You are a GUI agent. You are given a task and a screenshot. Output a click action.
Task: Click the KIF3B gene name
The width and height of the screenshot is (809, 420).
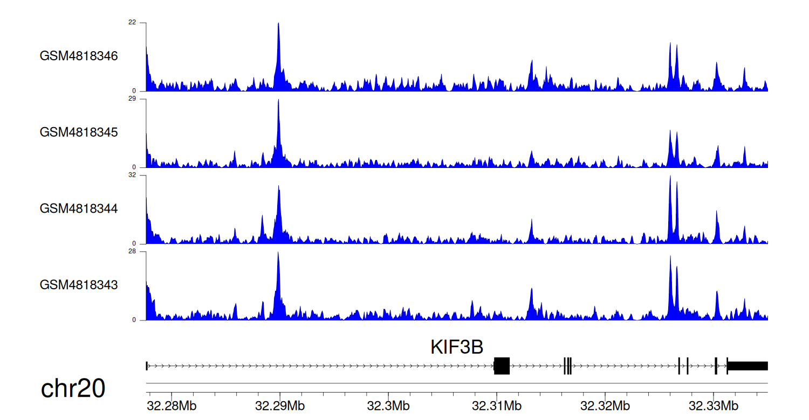point(457,347)
